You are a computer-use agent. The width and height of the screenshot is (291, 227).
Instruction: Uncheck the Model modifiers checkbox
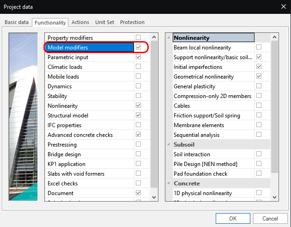[139, 48]
